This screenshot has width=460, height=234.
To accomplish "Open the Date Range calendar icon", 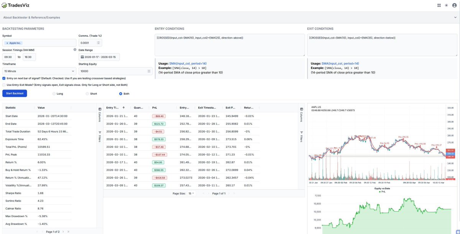I will (82, 57).
